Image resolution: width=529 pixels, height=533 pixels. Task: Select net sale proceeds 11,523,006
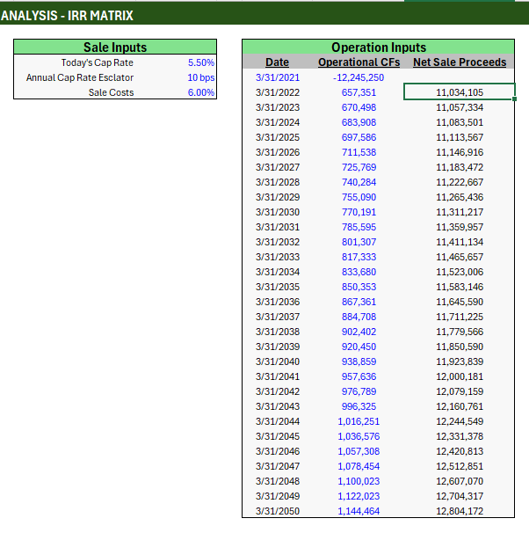click(460, 272)
